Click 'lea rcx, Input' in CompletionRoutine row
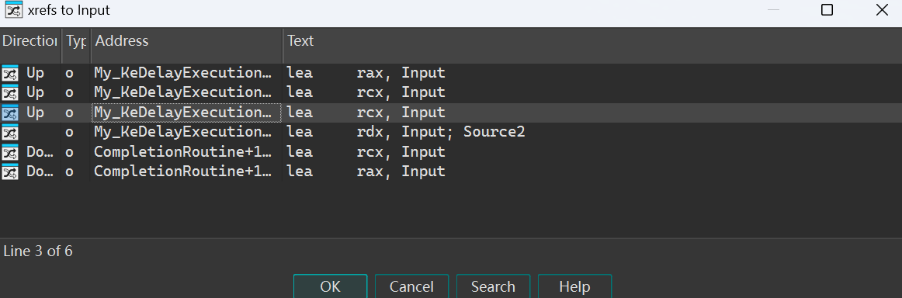The width and height of the screenshot is (902, 298). (x=366, y=152)
